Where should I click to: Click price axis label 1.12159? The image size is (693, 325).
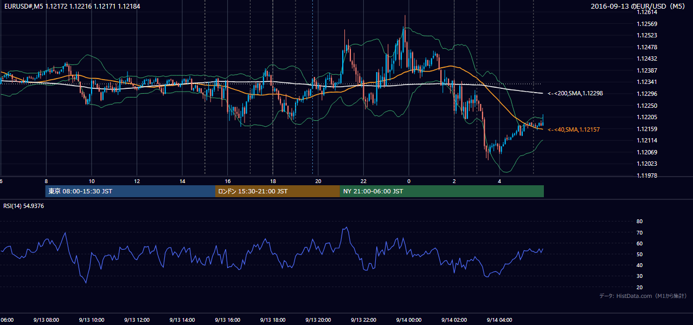tap(647, 129)
